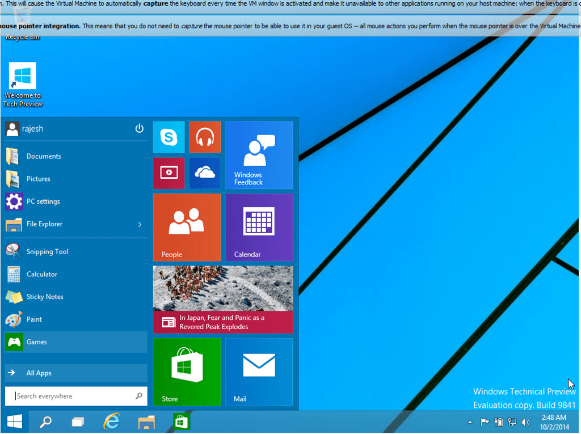Select the Recycle Bin desktop icon
581x434 pixels.
click(22, 24)
